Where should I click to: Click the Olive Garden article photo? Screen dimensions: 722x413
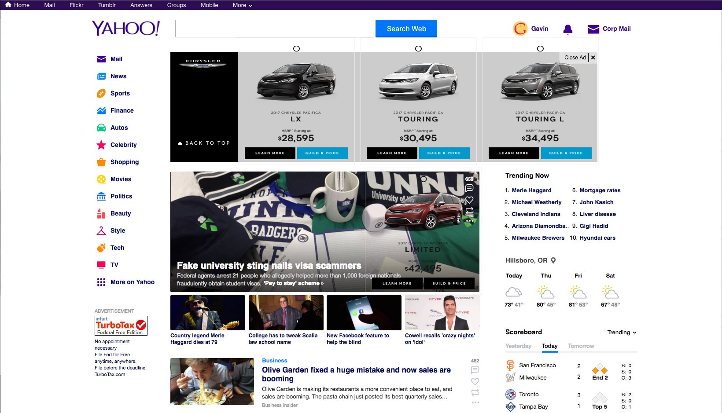pyautogui.click(x=212, y=382)
